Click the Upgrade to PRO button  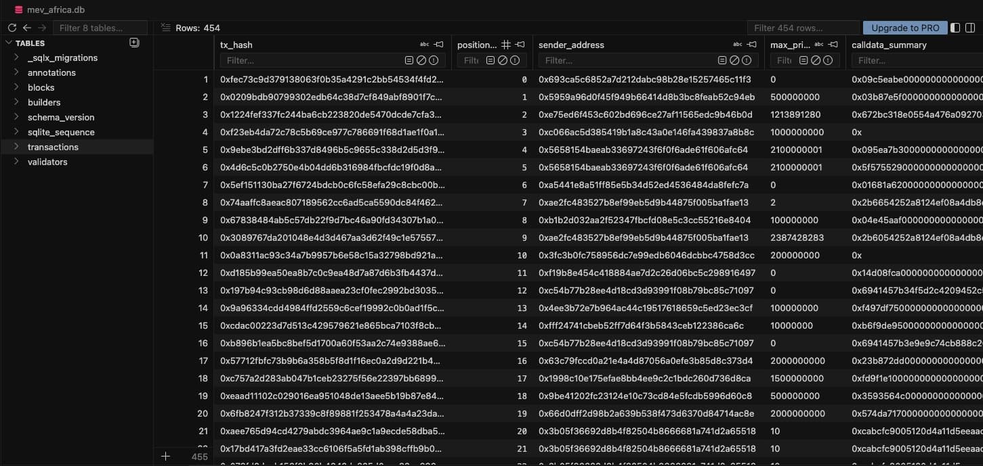point(904,28)
